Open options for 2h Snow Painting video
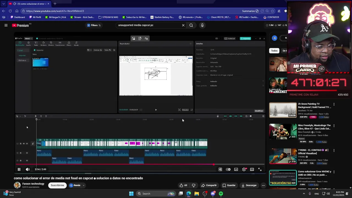This screenshot has height=198, width=352. pos(334,105)
